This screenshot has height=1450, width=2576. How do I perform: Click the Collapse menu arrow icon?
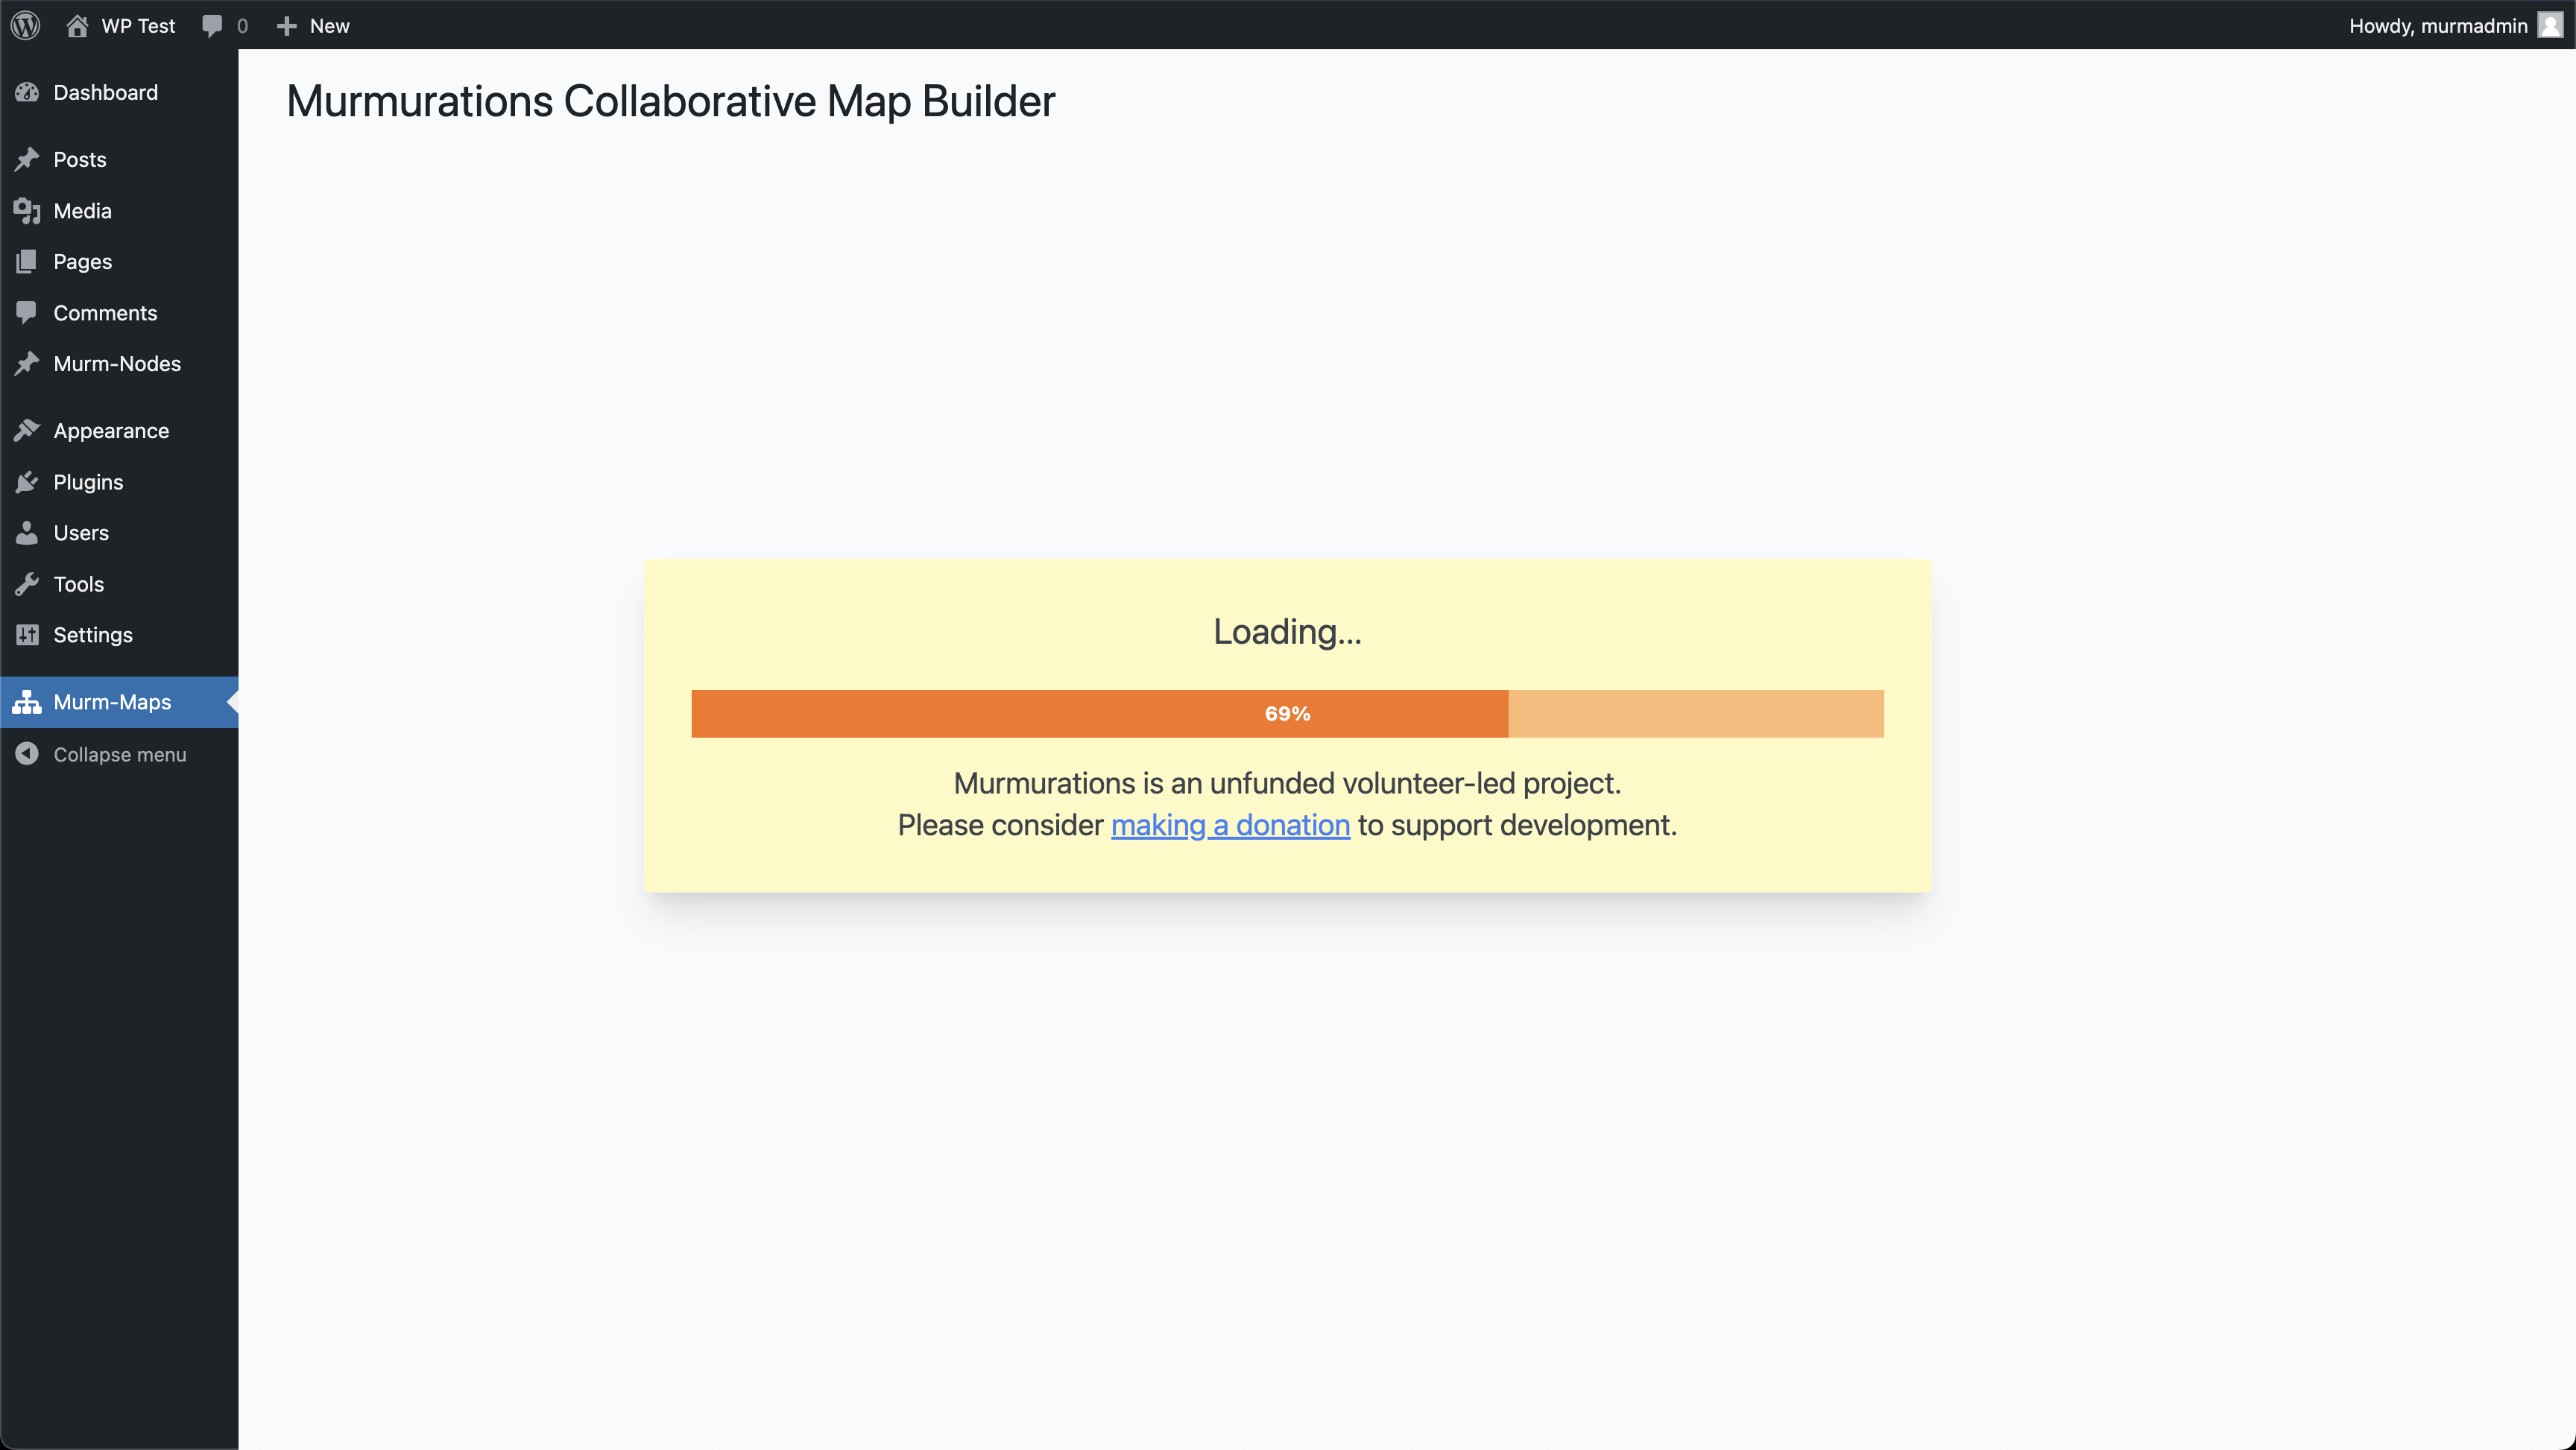click(x=27, y=754)
